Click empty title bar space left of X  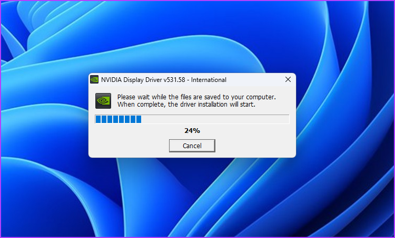(254, 80)
